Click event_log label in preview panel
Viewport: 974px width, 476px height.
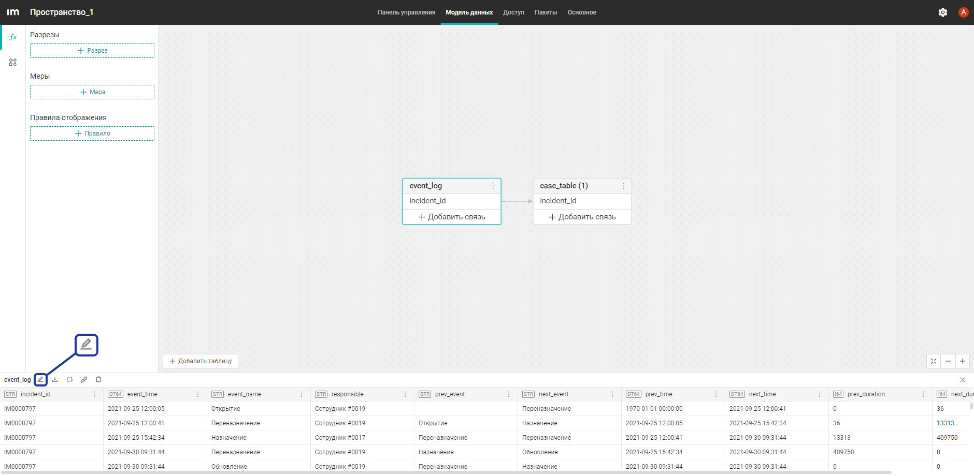click(x=18, y=380)
